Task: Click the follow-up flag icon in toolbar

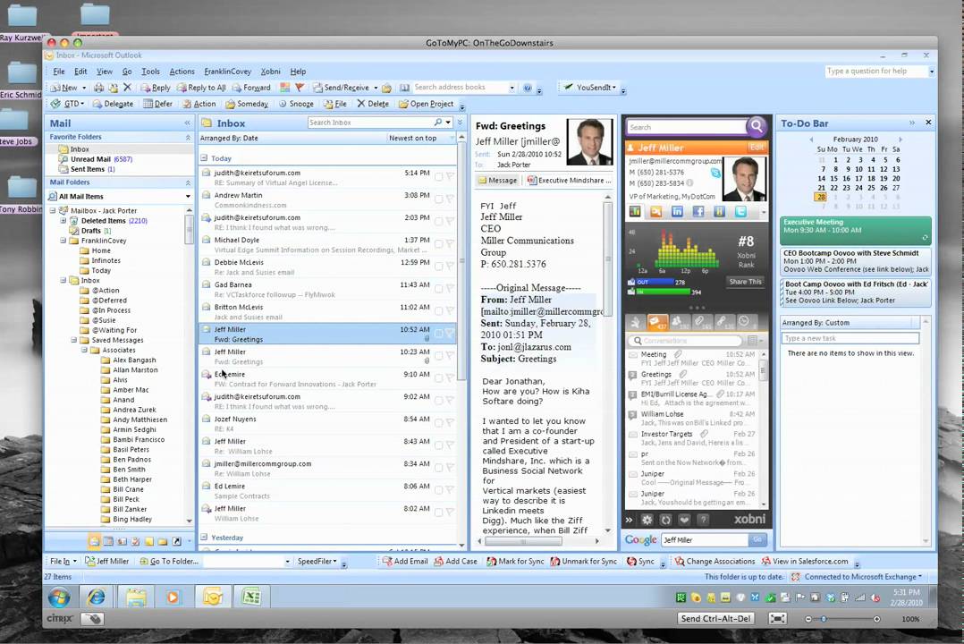Action: tap(300, 88)
